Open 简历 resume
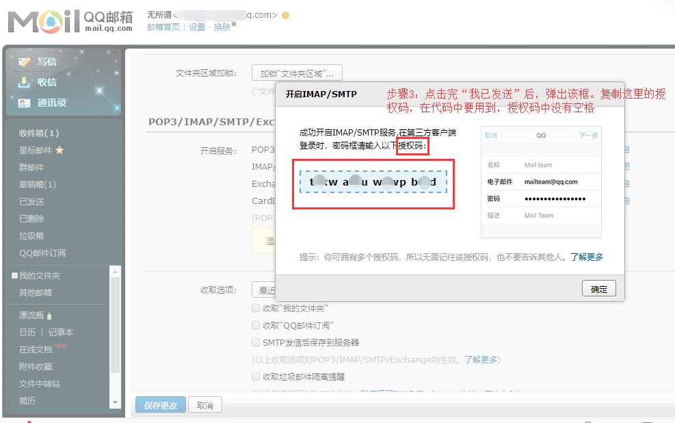 point(27,401)
